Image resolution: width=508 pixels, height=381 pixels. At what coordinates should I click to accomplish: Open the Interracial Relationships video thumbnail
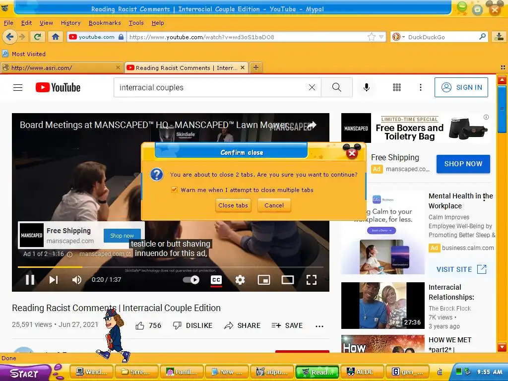382,306
